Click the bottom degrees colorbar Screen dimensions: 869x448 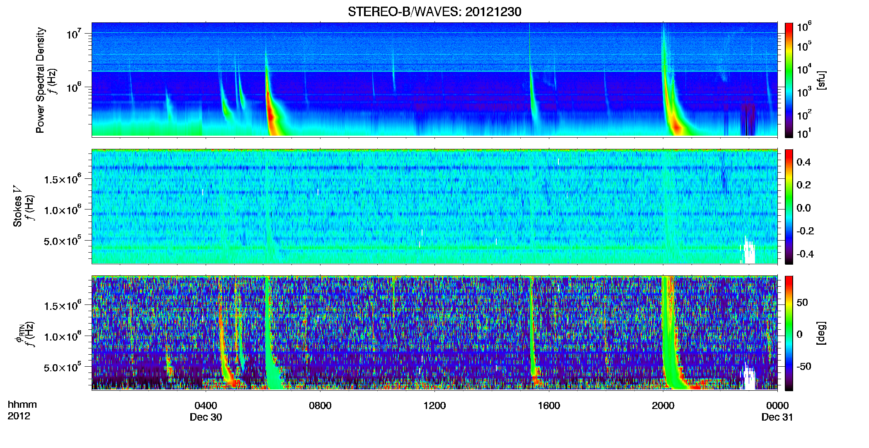pyautogui.click(x=789, y=333)
